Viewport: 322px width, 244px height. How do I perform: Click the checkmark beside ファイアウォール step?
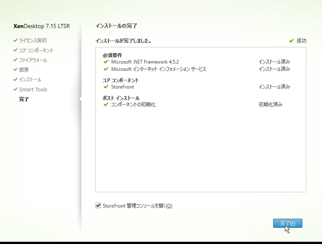[15, 60]
